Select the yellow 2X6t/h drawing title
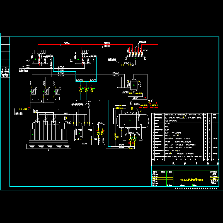 click(191, 180)
